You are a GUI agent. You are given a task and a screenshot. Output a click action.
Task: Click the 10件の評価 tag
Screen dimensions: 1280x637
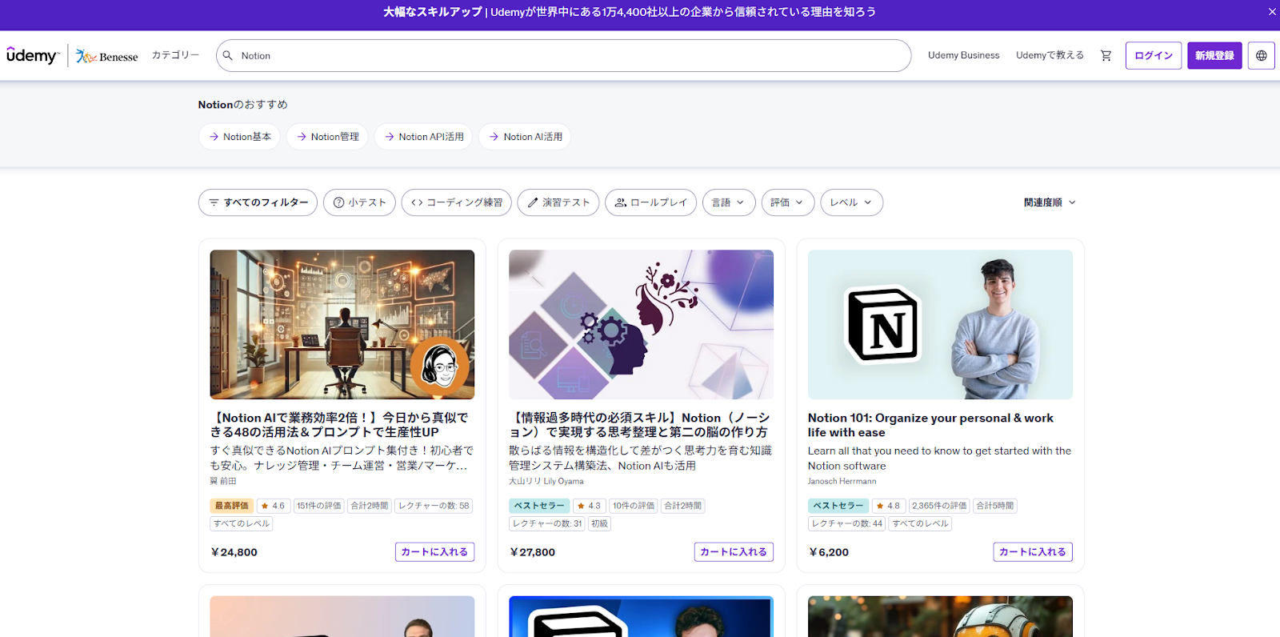(634, 506)
